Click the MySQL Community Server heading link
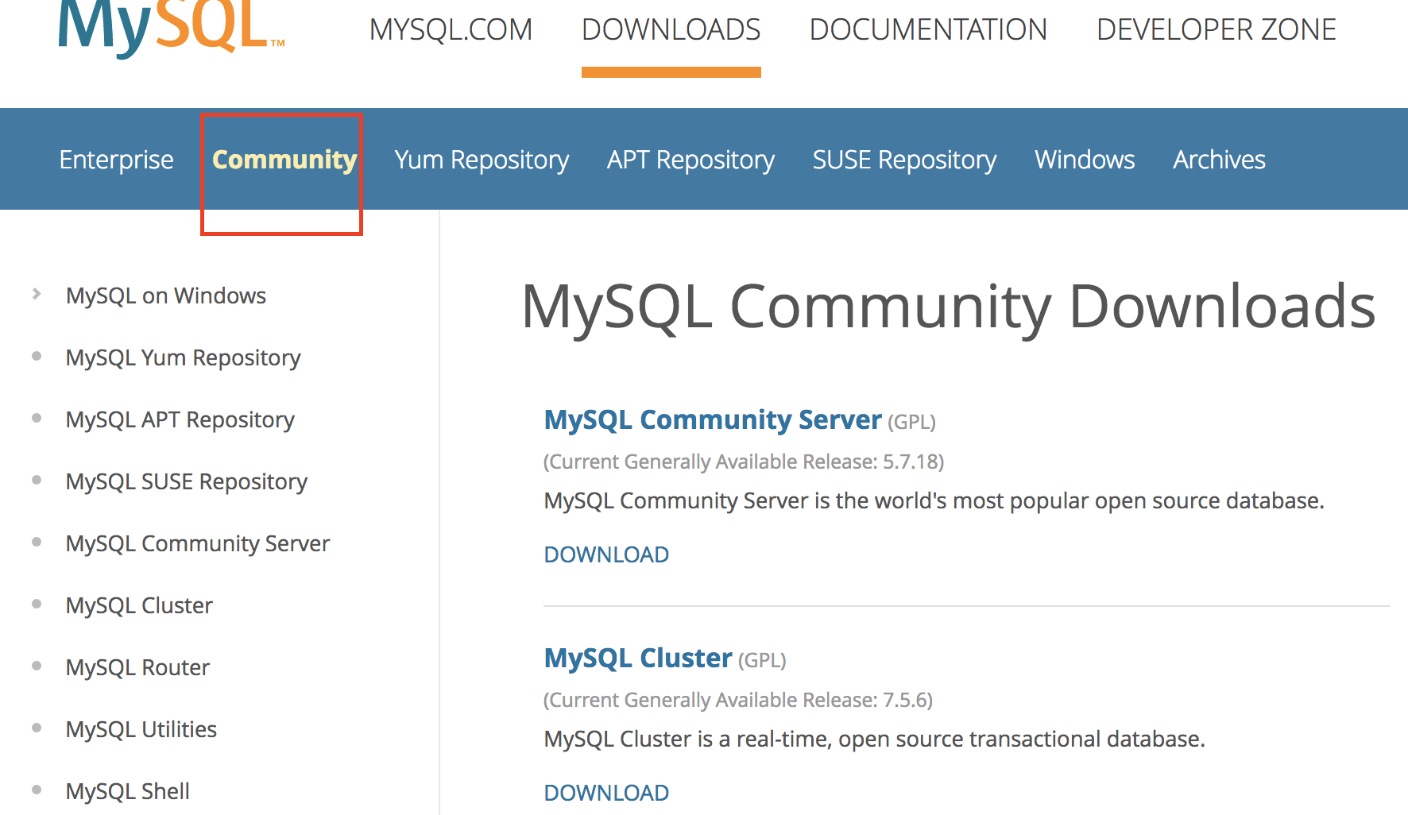This screenshot has height=815, width=1408. [713, 419]
